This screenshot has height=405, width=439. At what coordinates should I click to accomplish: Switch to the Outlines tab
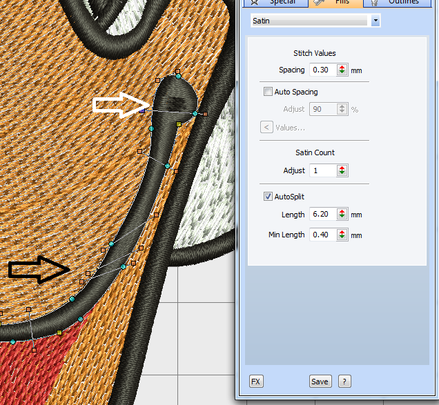[x=398, y=3]
